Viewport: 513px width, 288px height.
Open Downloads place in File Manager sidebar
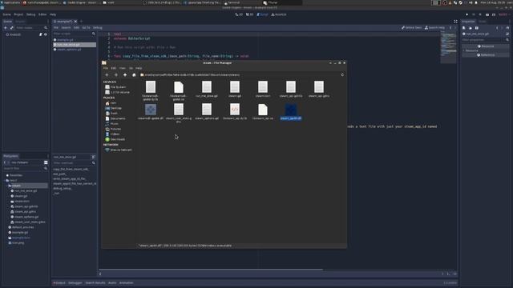[x=115, y=139]
